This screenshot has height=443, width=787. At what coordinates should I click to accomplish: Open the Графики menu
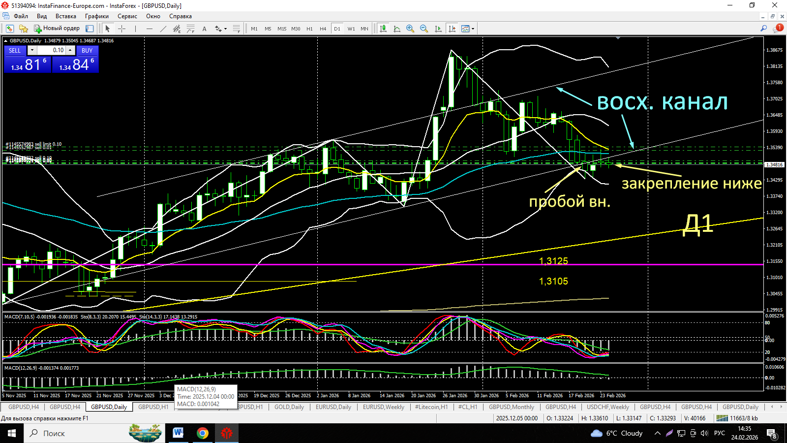tap(96, 16)
